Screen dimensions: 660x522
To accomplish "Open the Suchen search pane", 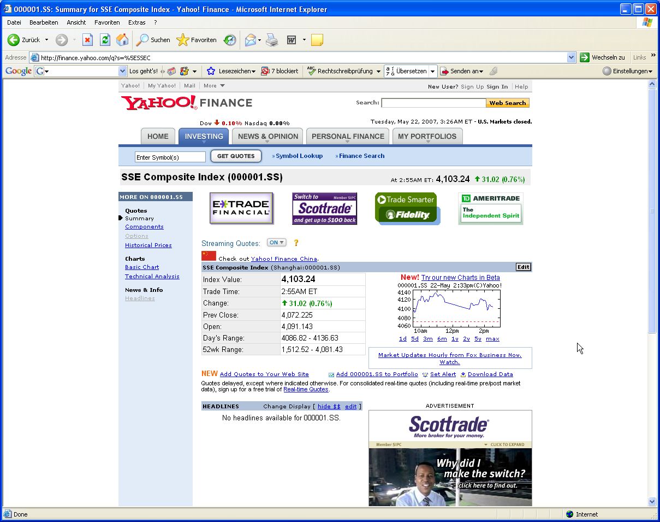I will (153, 40).
